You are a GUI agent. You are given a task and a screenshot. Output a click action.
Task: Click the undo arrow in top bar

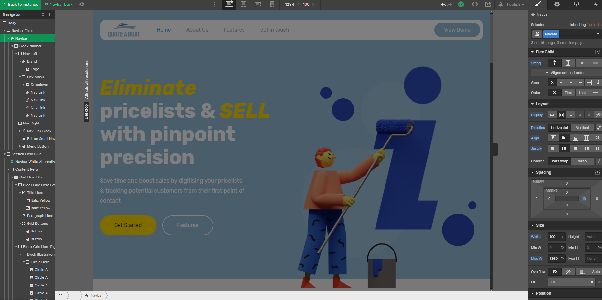tap(443, 5)
